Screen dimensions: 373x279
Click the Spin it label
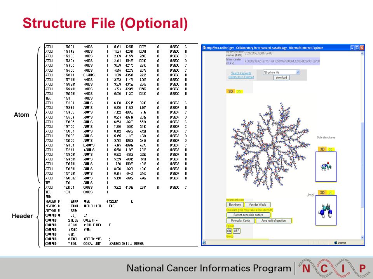coord(230,226)
